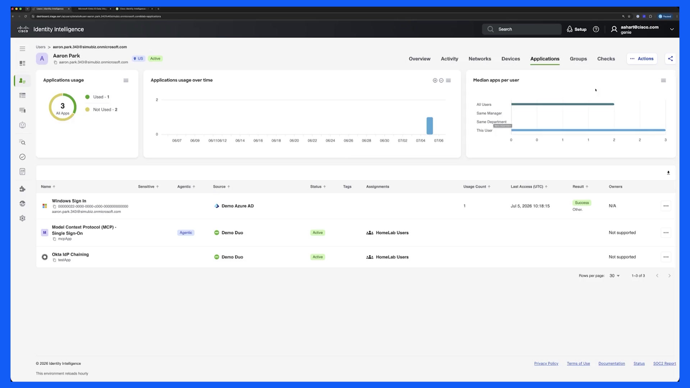
Task: Open the dashboard icon in sidebar
Action: tap(22, 63)
